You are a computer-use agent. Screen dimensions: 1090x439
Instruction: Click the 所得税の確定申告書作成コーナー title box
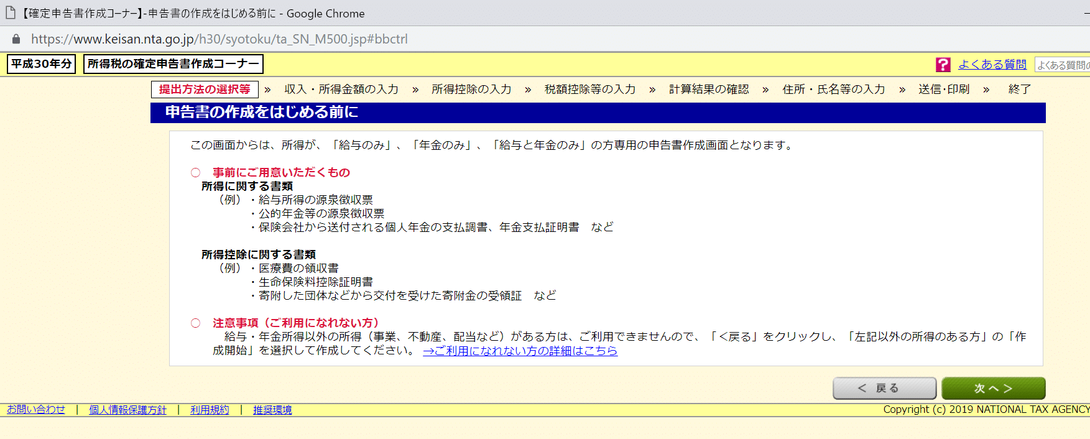[x=173, y=64]
